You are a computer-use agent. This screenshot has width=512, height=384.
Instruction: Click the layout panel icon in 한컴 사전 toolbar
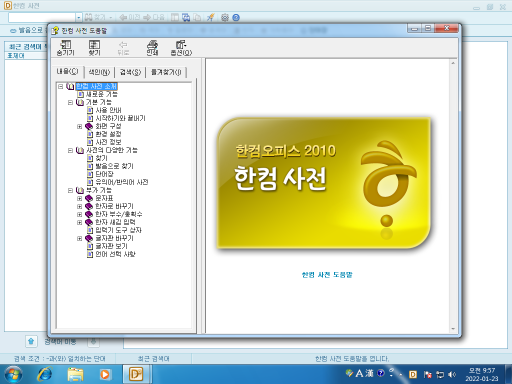pos(175,17)
